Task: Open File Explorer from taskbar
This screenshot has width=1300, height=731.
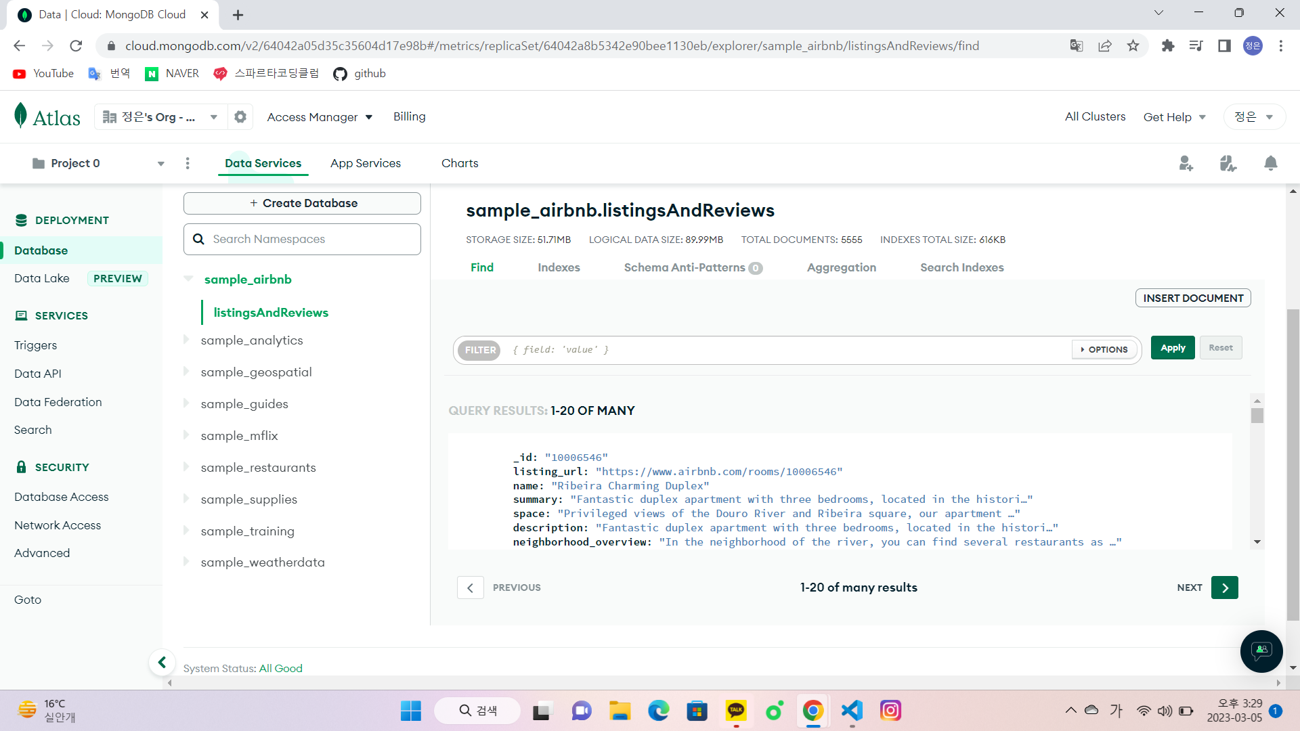Action: coord(620,711)
